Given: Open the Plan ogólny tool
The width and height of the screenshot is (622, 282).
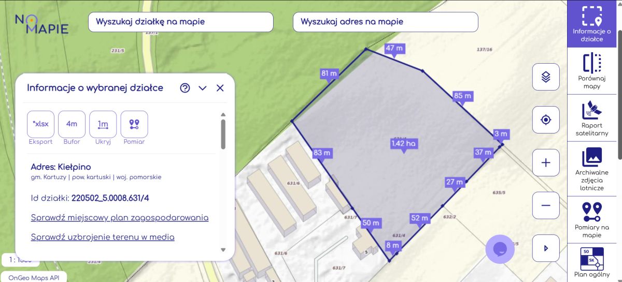Looking at the screenshot, I should pyautogui.click(x=591, y=263).
